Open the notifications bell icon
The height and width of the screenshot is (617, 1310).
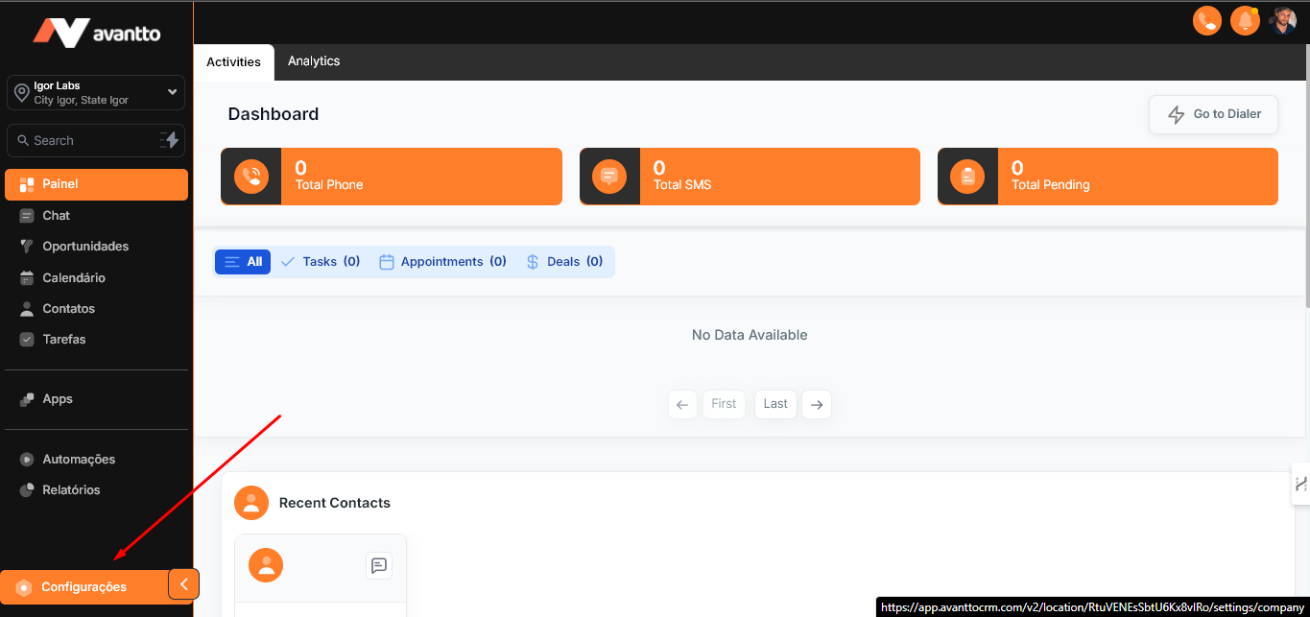[x=1245, y=20]
